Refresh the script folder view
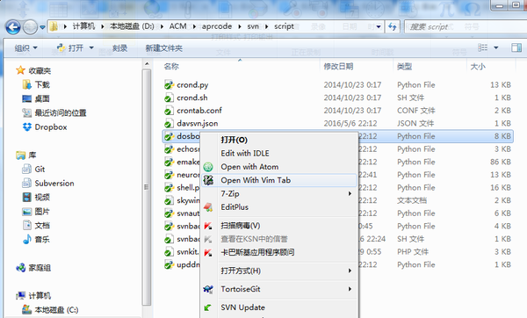527x318 pixels. pos(393,26)
